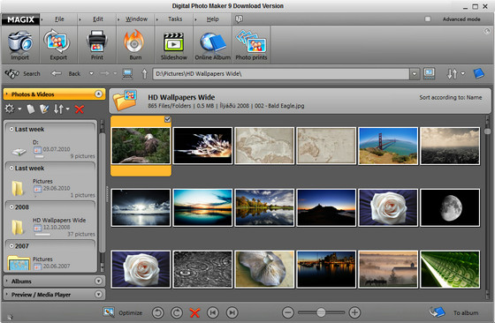This screenshot has width=495, height=323.
Task: Open the gear settings dropdown arrow
Action: (19, 109)
